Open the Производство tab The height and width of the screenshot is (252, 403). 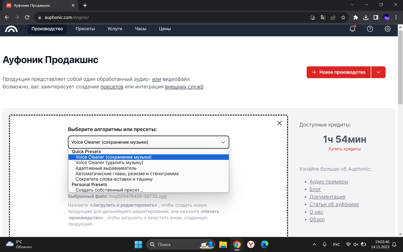click(x=47, y=29)
